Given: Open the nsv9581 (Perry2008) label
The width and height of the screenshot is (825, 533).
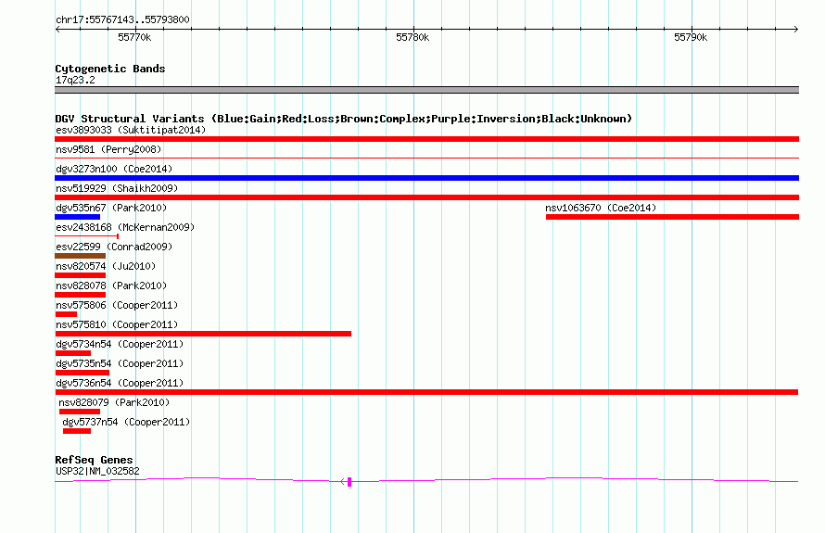Looking at the screenshot, I should 108,149.
